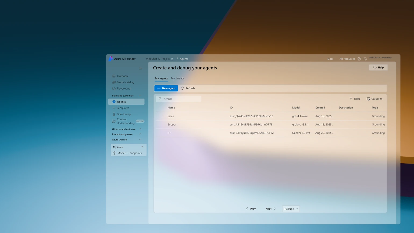Collapse the Protect and govern group
This screenshot has height=233, width=414.
pos(140,134)
